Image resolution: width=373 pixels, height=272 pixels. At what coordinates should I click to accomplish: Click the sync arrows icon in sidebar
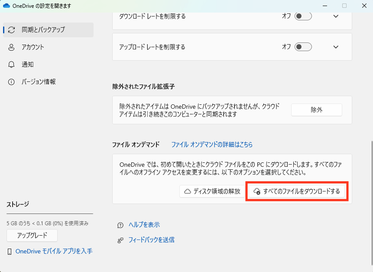(11, 30)
